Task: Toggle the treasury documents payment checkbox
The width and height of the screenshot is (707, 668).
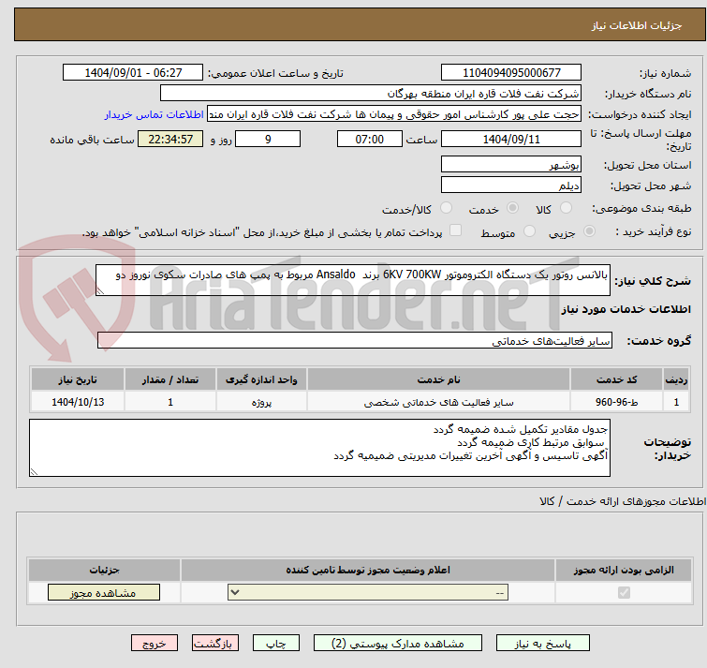Action: coord(456,231)
